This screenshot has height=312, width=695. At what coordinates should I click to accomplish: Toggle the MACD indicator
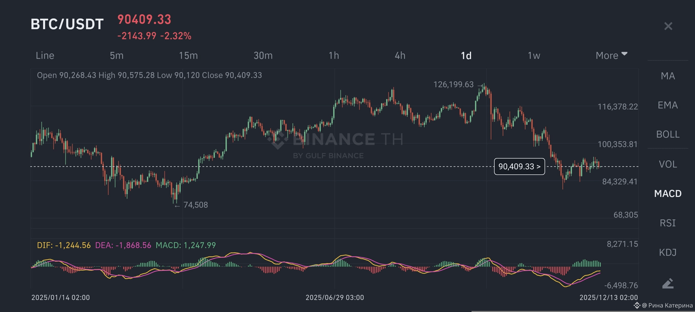[668, 194]
